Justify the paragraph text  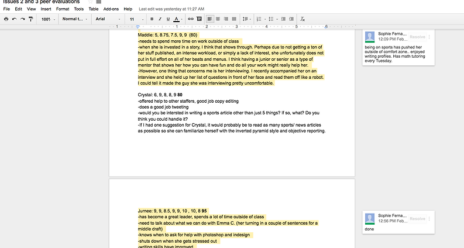pos(234,19)
